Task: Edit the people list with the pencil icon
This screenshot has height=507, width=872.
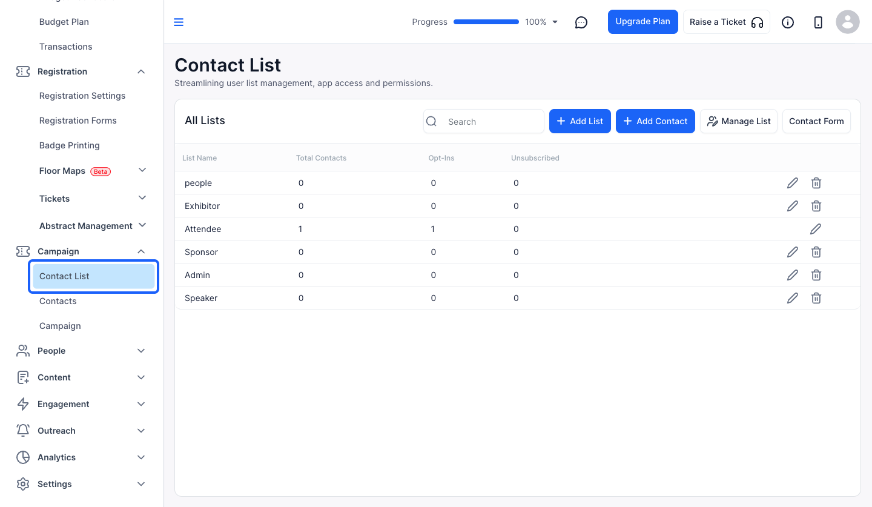Action: point(793,183)
